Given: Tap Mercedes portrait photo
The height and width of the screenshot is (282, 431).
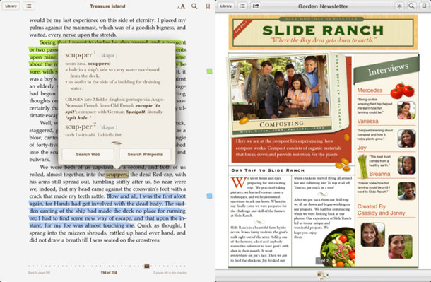Looking at the screenshot, I should (406, 110).
